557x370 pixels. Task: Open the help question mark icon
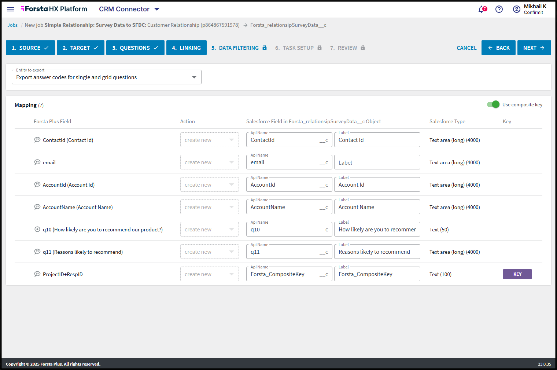499,9
